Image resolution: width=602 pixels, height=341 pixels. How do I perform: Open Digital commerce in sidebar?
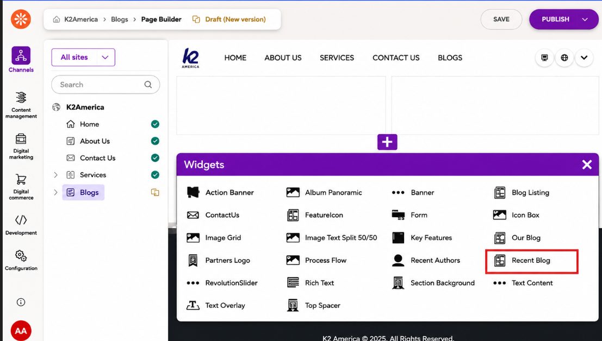(21, 187)
